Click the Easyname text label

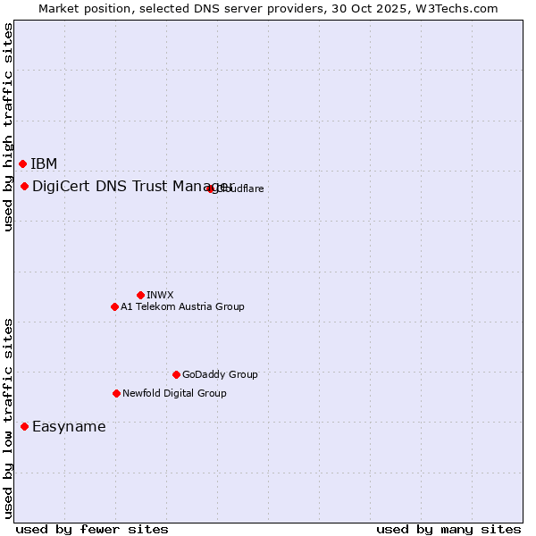[69, 426]
